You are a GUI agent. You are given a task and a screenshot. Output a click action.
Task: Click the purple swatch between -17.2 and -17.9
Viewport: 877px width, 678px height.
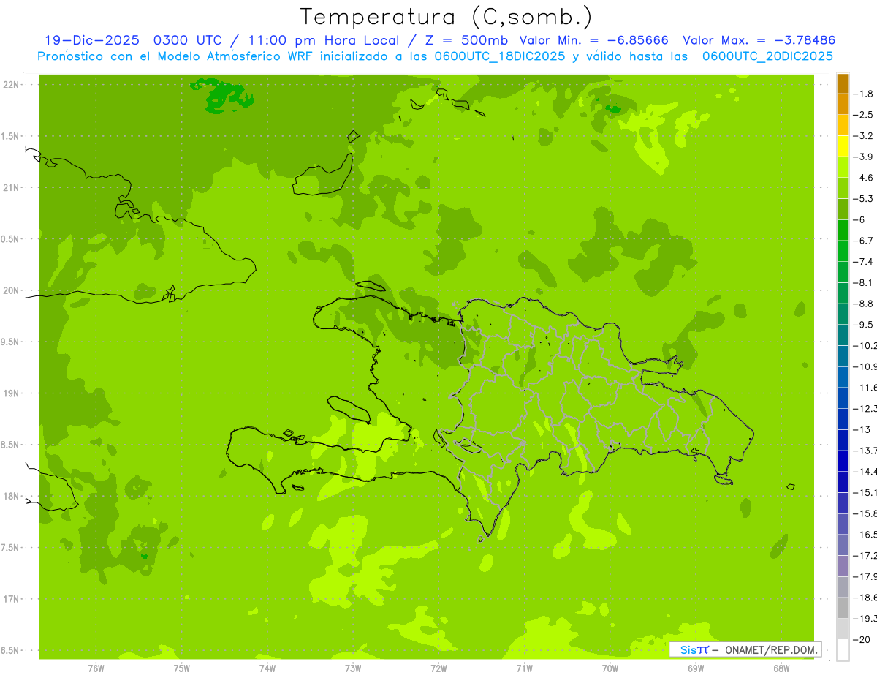(x=843, y=566)
